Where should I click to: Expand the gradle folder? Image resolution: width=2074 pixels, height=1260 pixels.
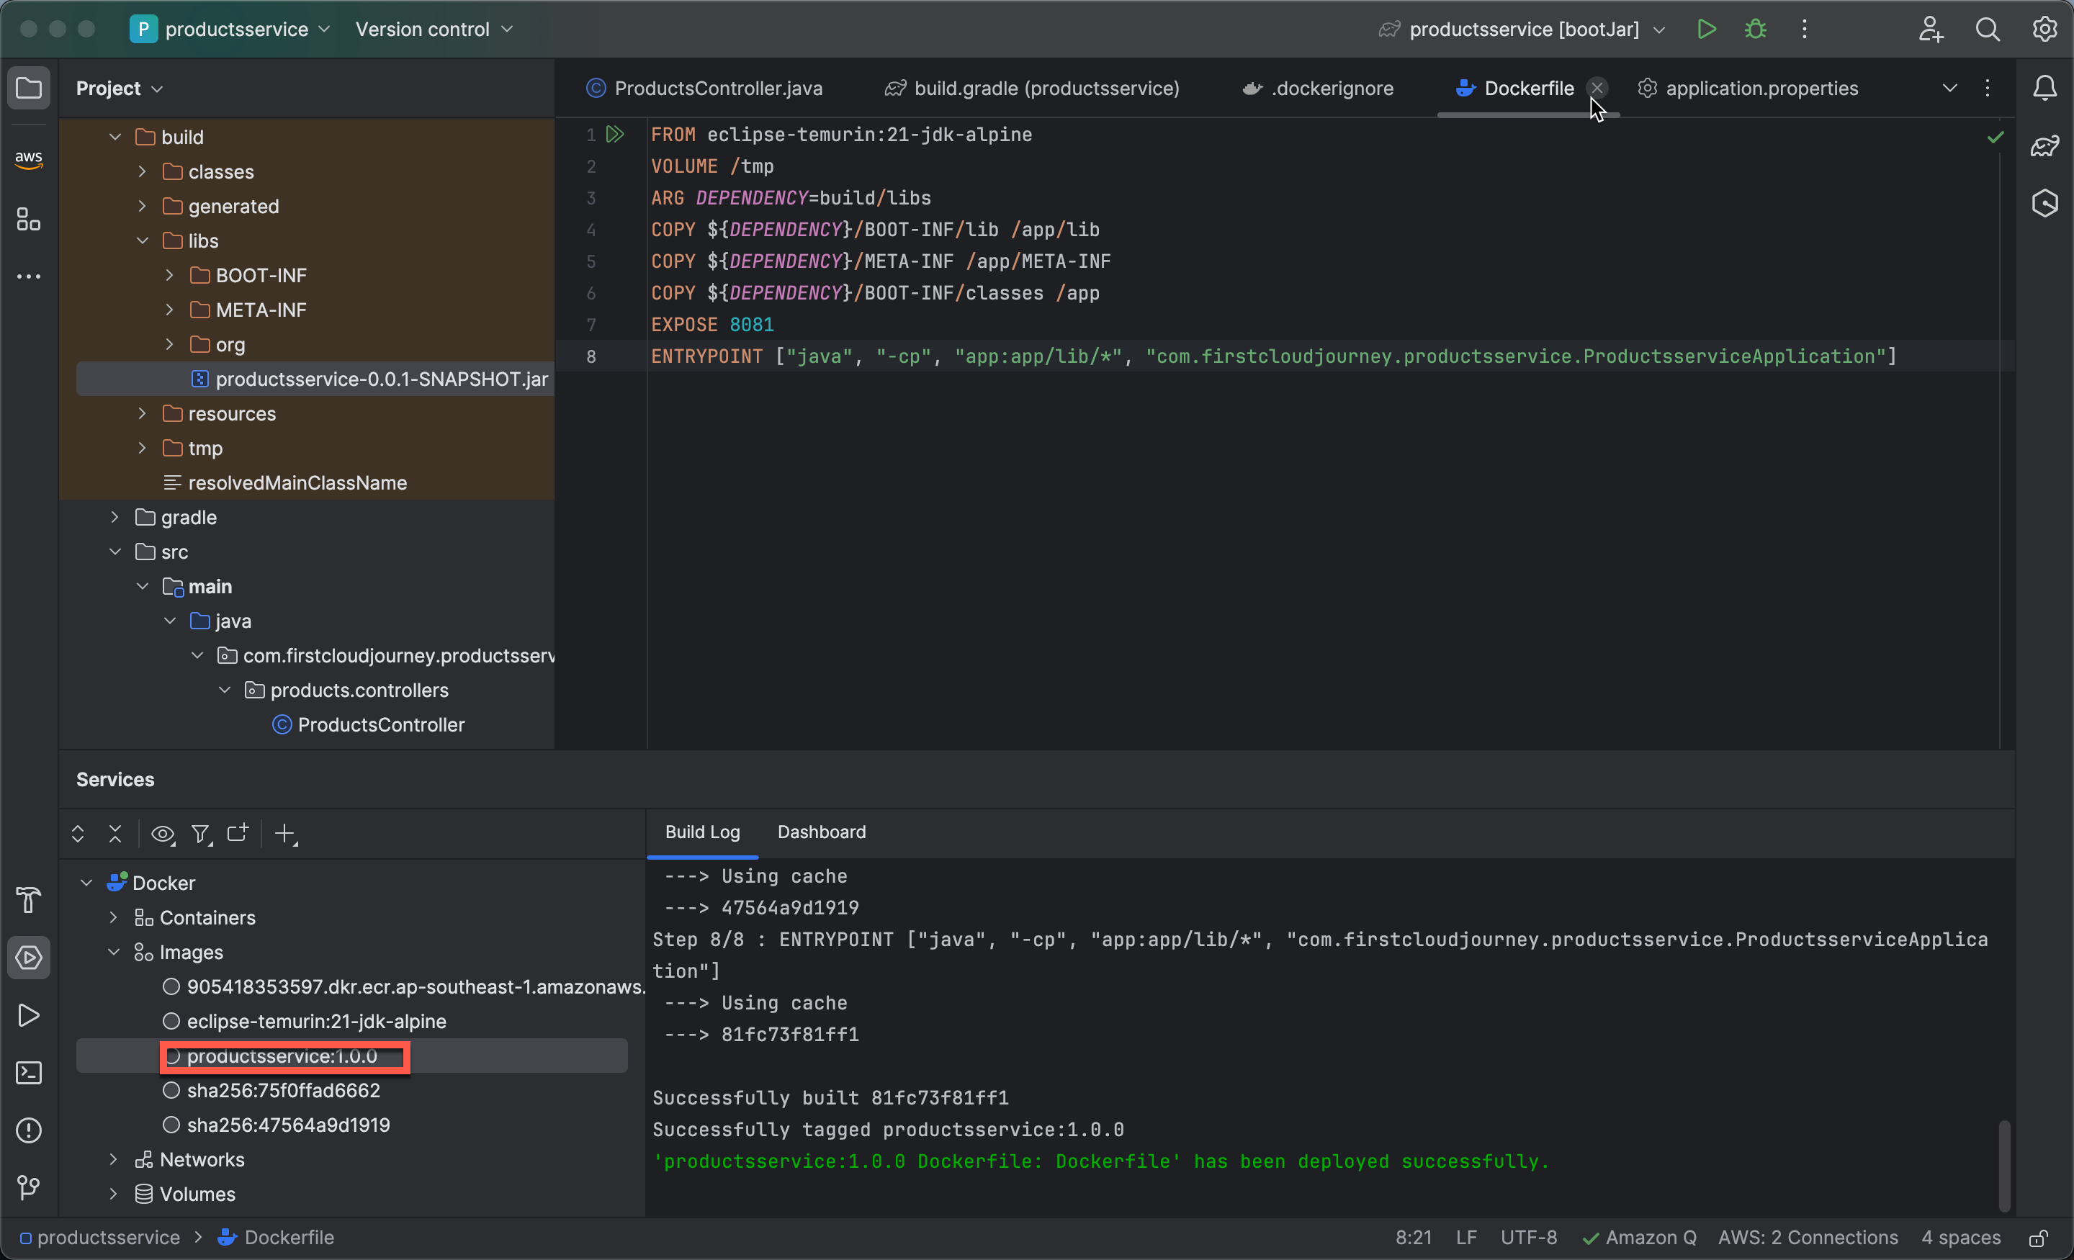[x=115, y=517]
